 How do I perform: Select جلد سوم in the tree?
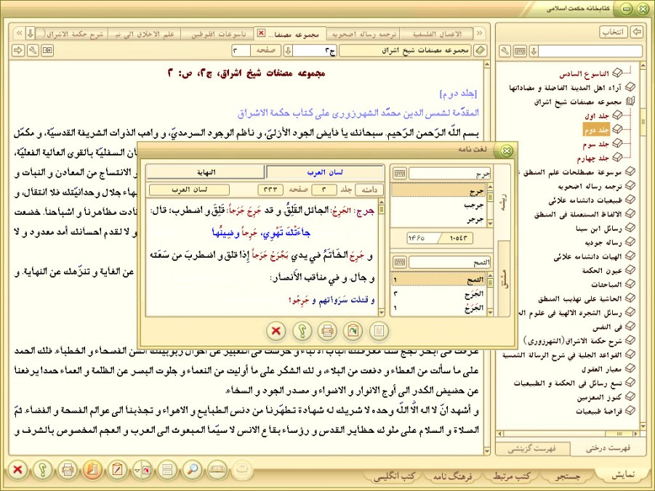[x=596, y=144]
